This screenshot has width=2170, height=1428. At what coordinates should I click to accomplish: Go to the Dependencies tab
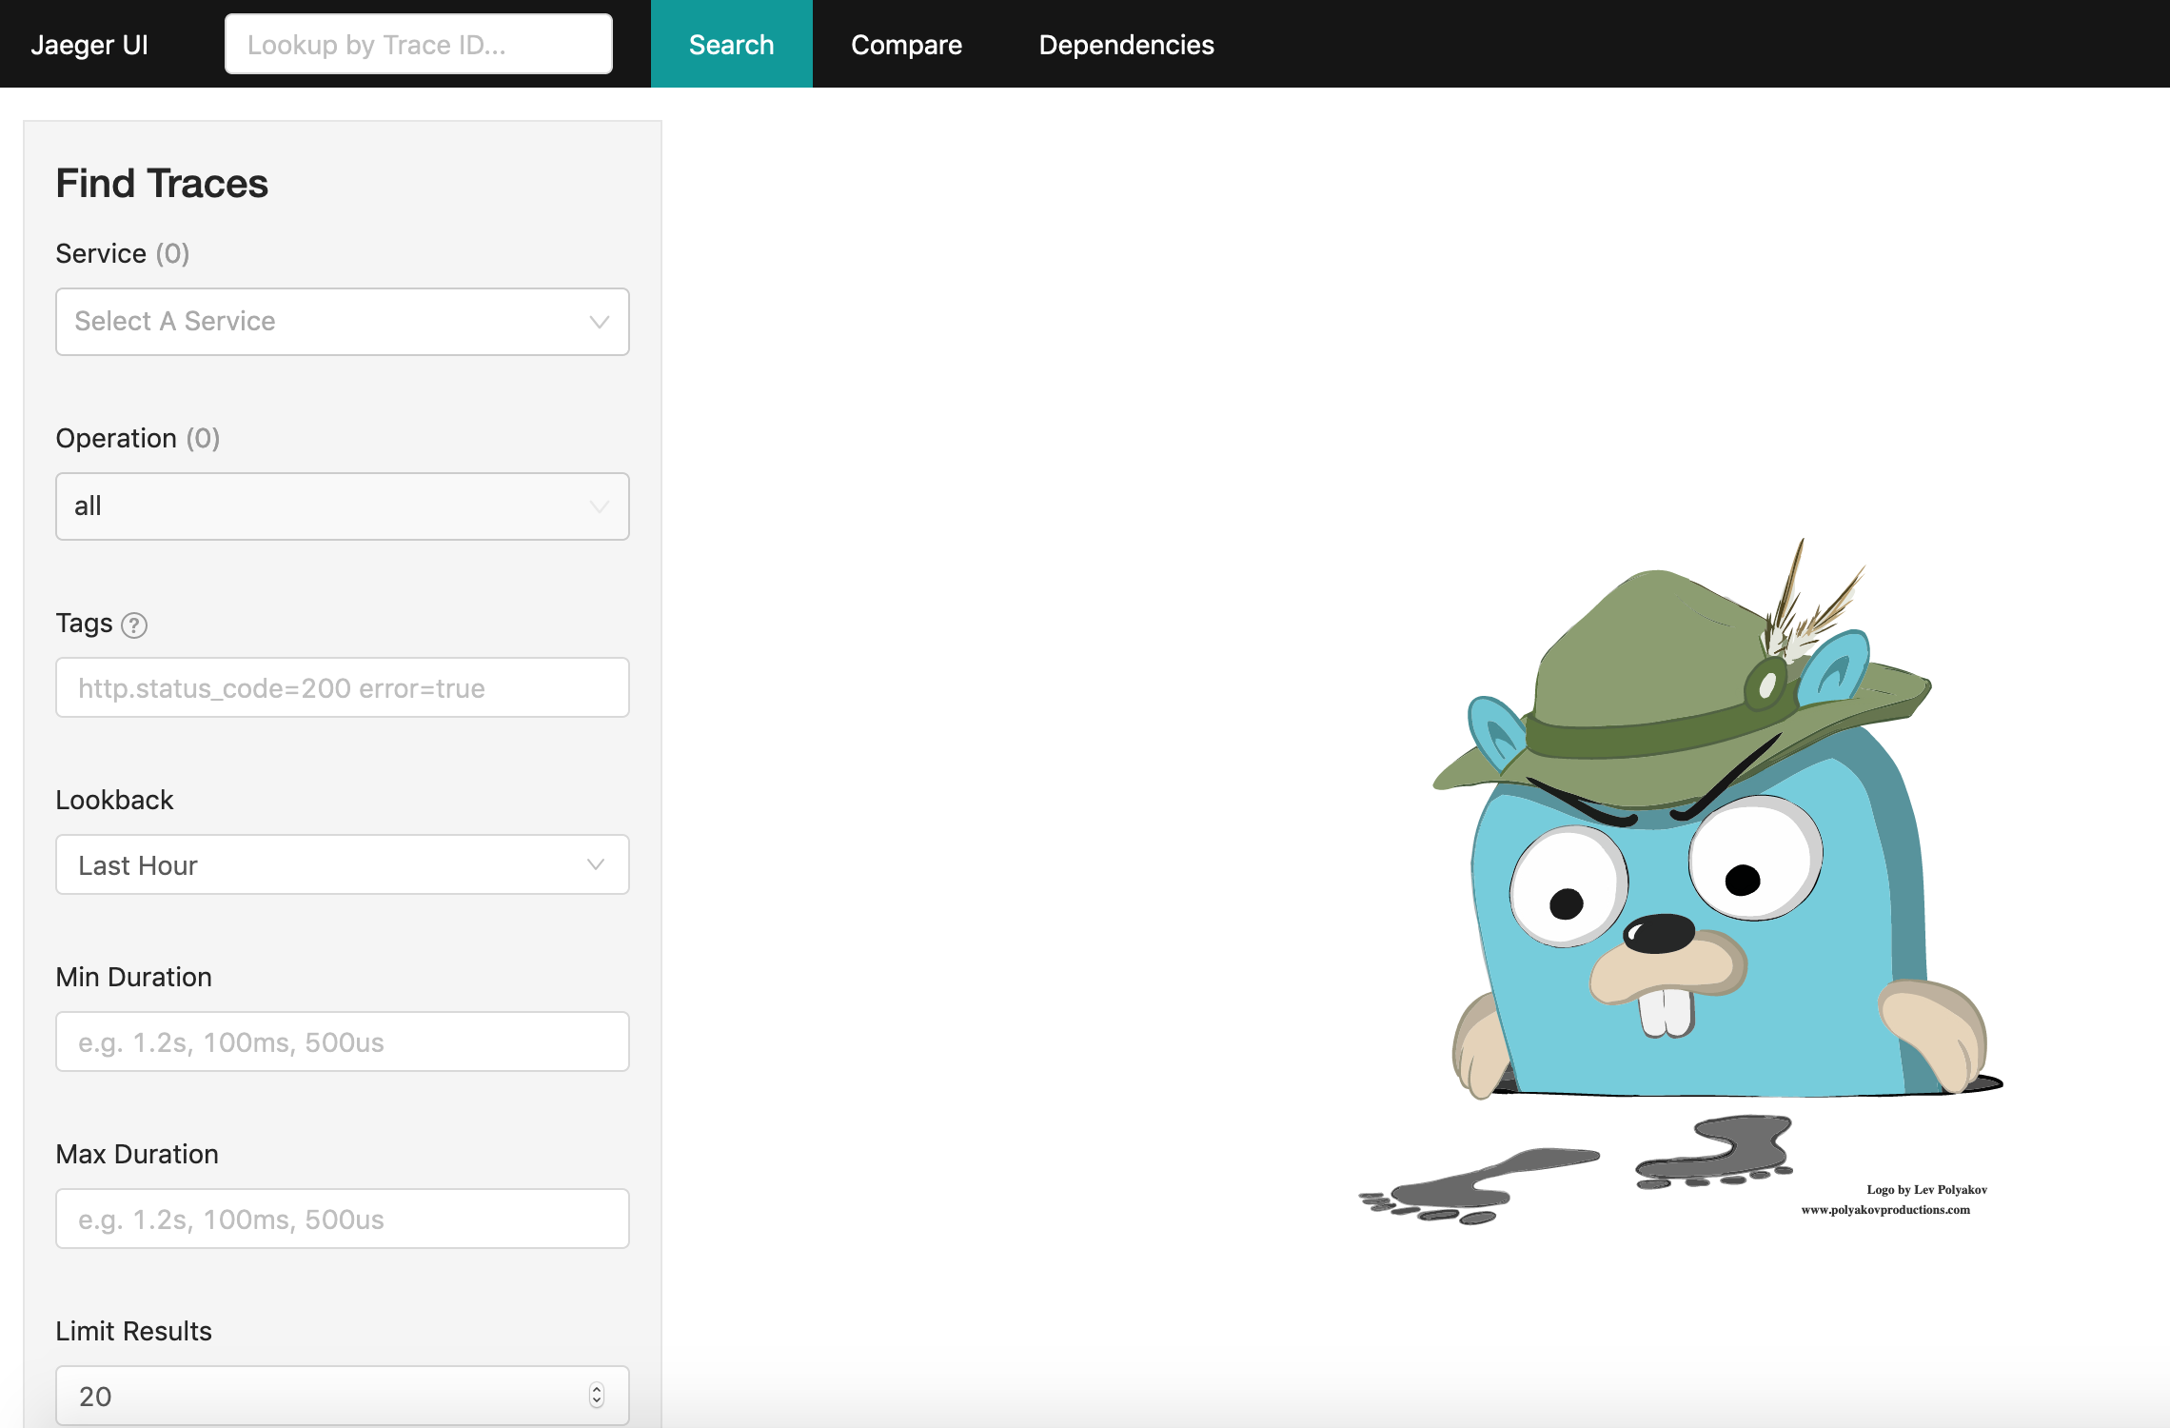click(x=1127, y=44)
